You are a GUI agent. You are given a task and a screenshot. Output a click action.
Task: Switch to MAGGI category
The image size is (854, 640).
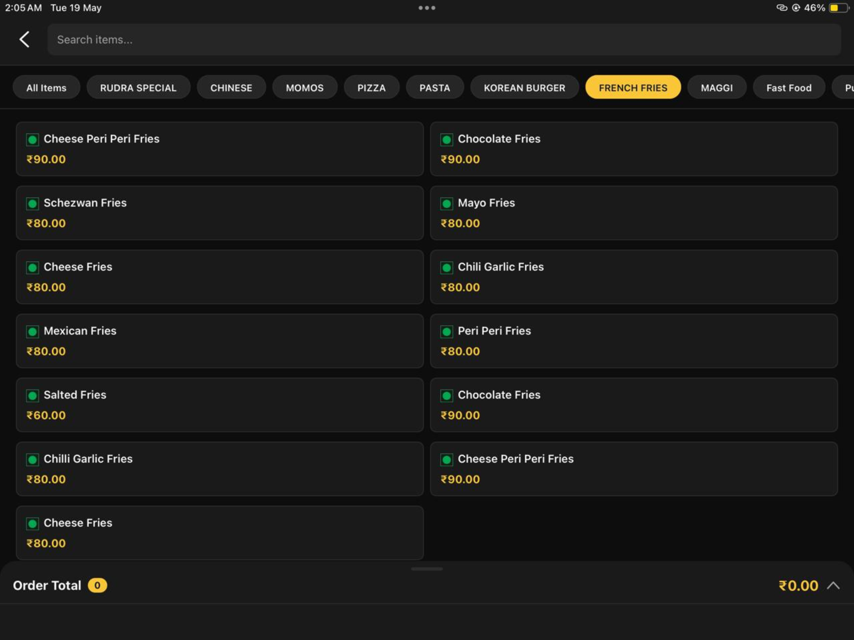tap(716, 87)
